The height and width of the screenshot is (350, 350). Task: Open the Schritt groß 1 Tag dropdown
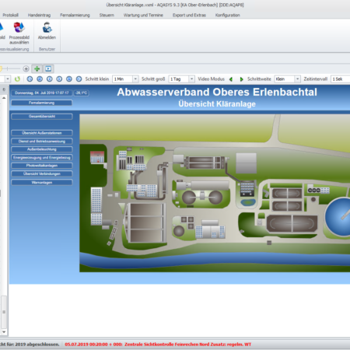(191, 79)
